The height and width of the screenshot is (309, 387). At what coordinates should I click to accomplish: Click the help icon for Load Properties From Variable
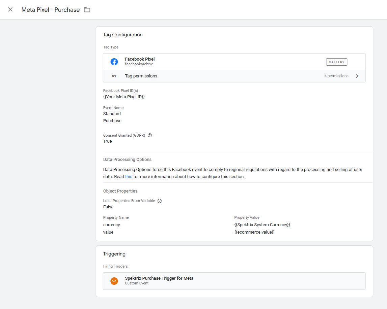coord(159,201)
